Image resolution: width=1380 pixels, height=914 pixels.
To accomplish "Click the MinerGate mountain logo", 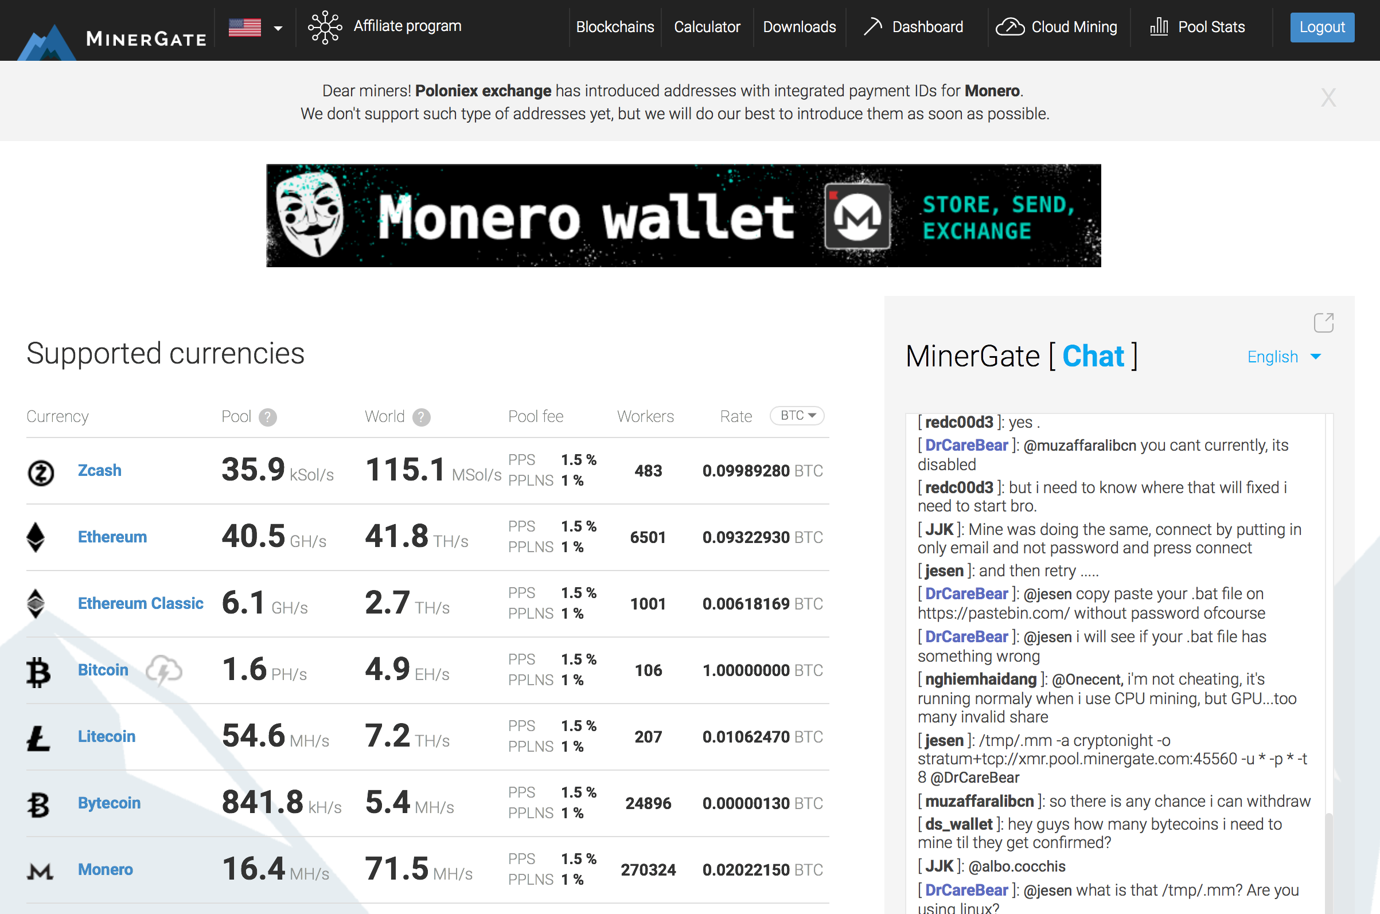I will pos(46,42).
